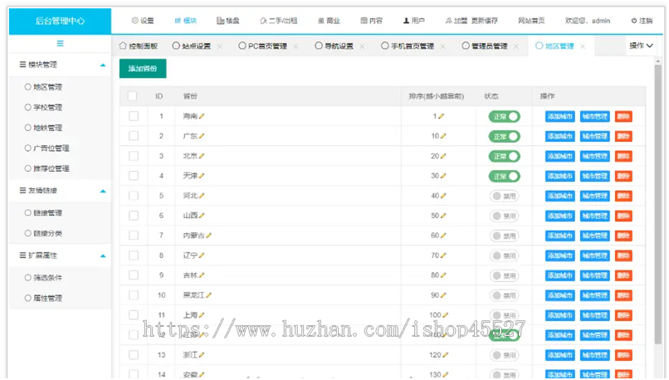
Task: Close the PC首页管理 tab
Action: pos(295,46)
